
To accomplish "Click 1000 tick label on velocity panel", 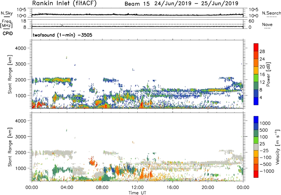I will tap(20, 168).
